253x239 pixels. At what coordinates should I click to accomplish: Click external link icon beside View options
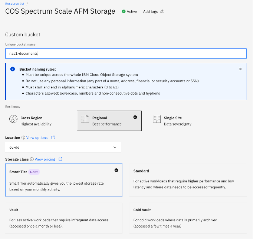[53, 138]
